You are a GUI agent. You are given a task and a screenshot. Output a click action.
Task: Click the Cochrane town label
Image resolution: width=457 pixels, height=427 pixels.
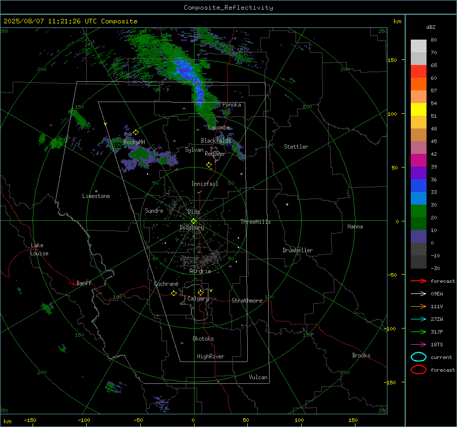(166, 284)
